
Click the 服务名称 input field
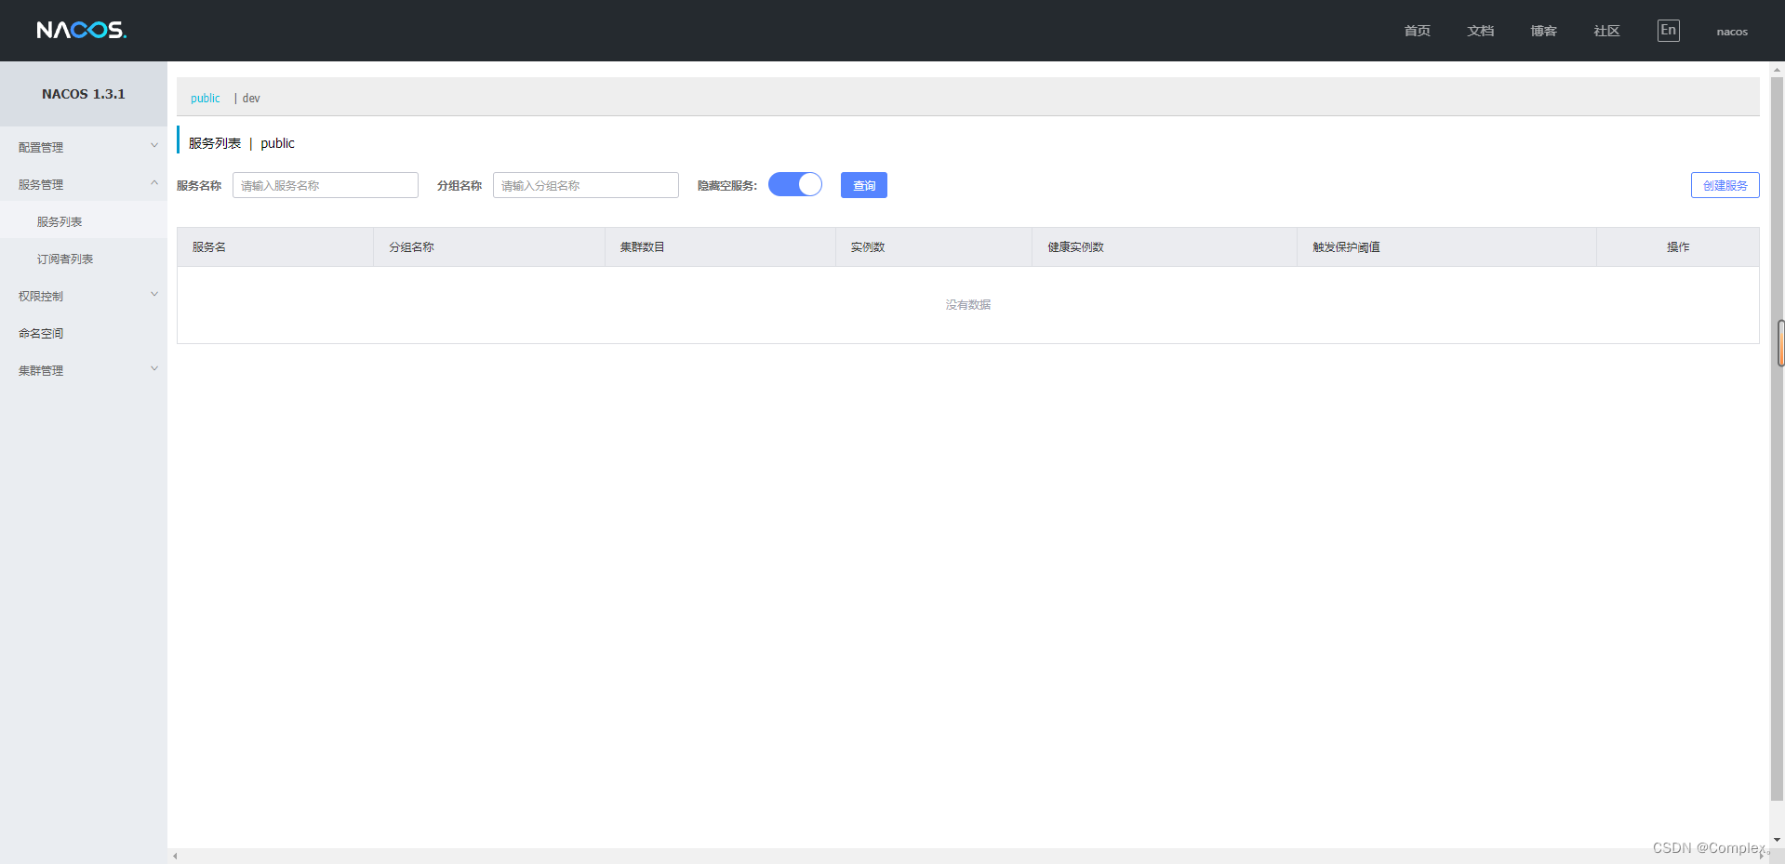tap(325, 184)
